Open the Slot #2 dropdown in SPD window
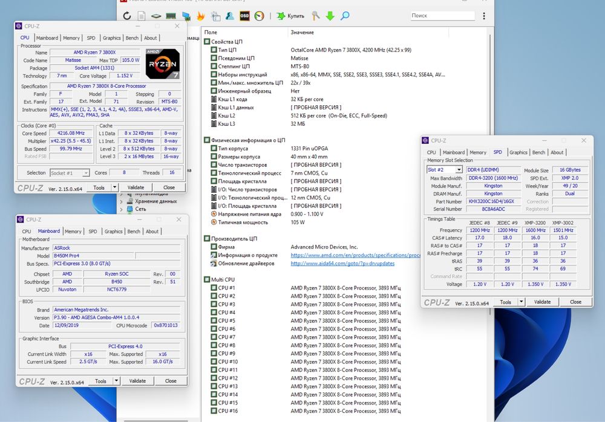Screen dimensions: 605x422 click(x=459, y=170)
